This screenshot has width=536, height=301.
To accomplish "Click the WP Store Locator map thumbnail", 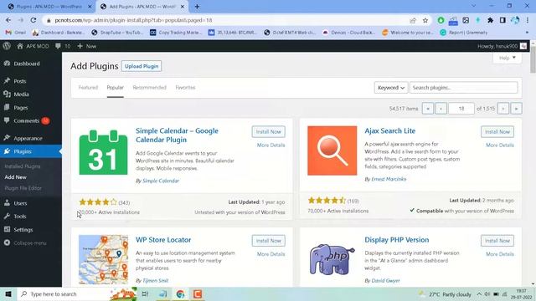I will click(103, 260).
